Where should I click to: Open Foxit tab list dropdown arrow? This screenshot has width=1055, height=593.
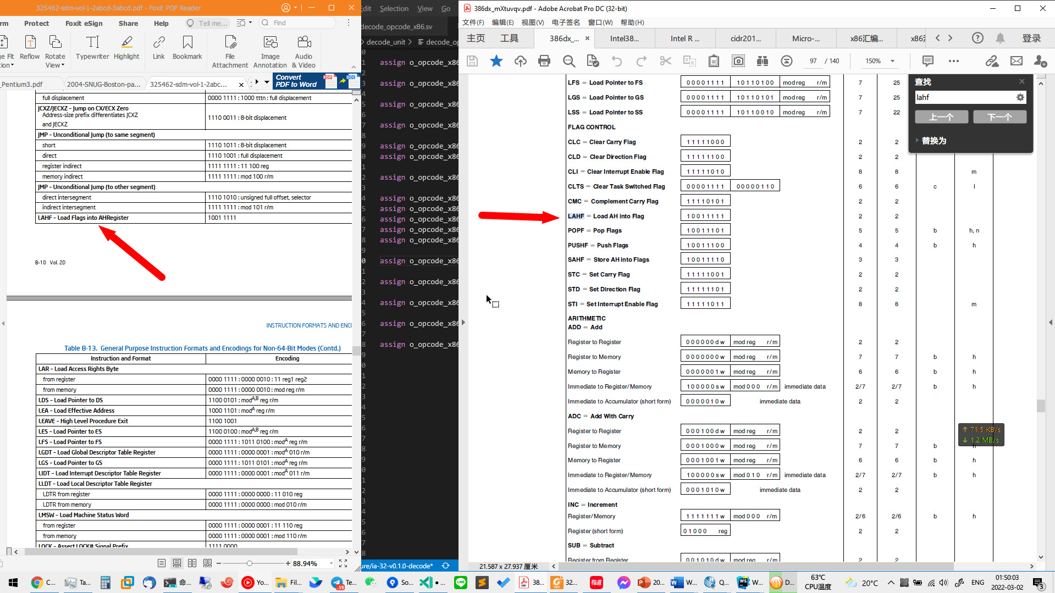pos(267,82)
